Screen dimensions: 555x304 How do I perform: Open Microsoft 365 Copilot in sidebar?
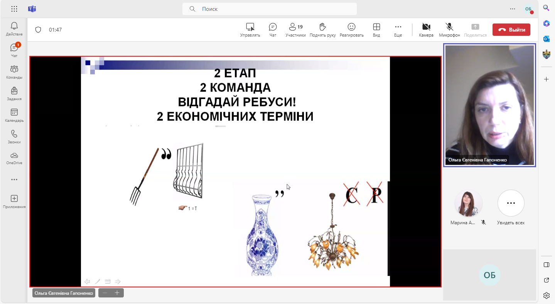click(x=546, y=23)
